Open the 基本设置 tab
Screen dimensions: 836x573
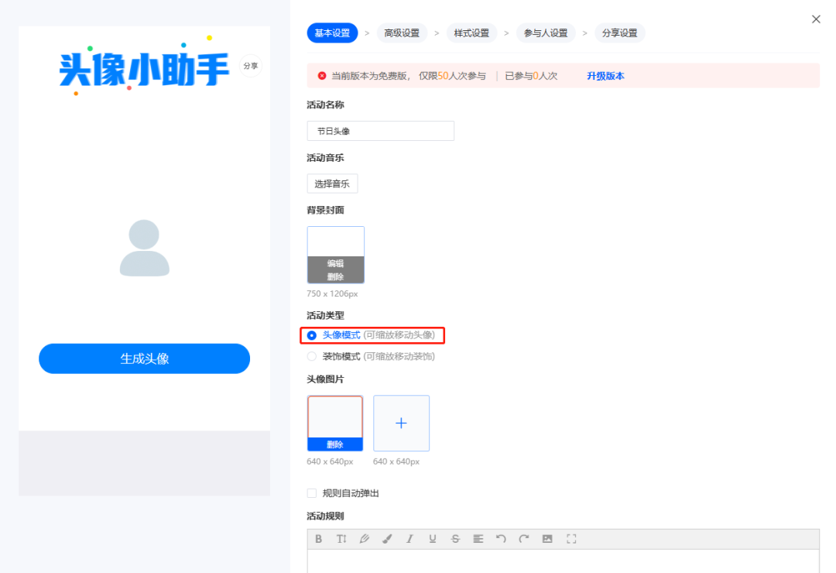tap(332, 33)
